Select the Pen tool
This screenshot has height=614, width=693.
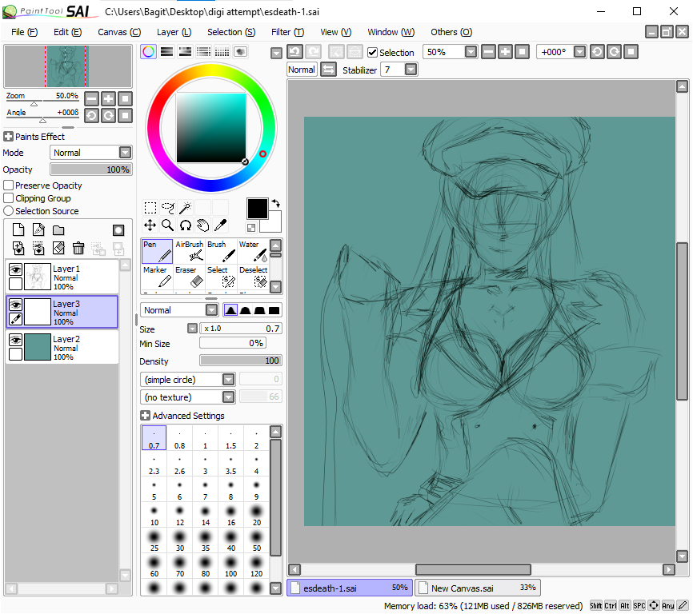click(157, 251)
